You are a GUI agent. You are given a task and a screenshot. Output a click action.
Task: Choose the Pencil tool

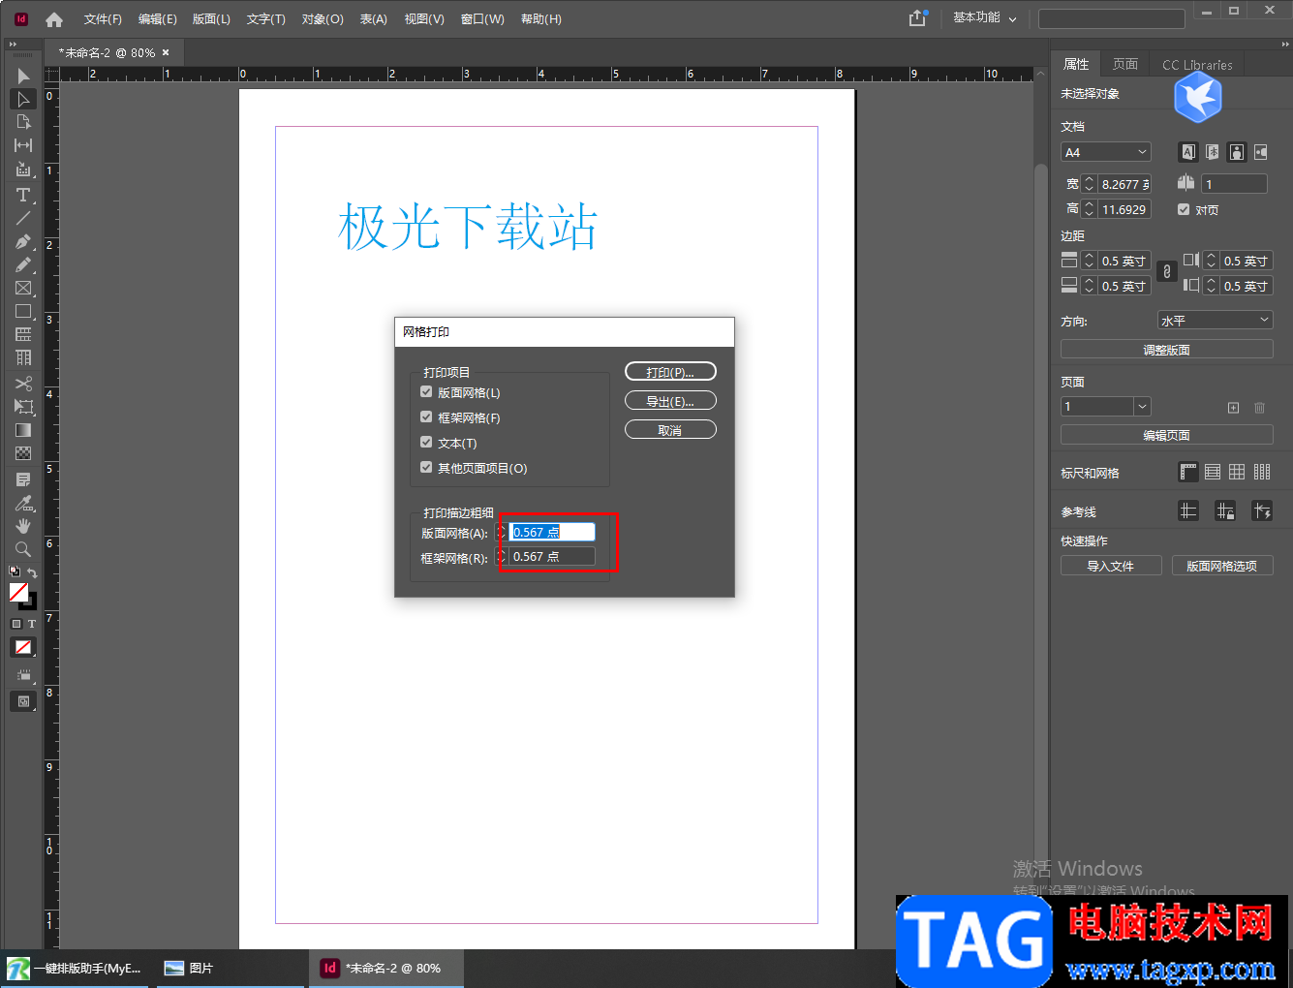[23, 264]
